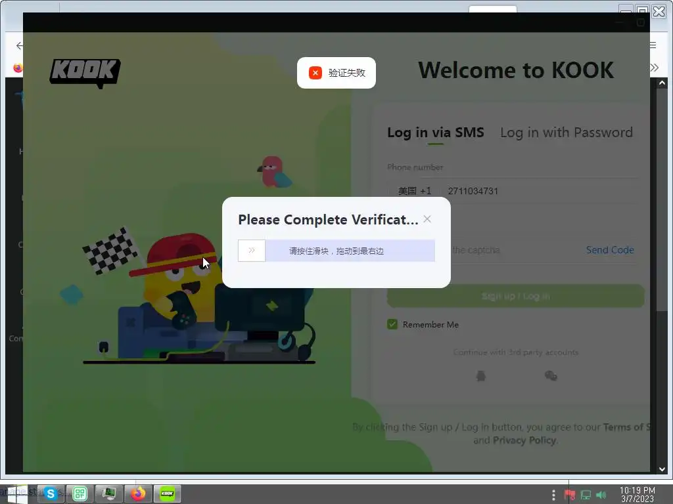673x504 pixels.
Task: Click the browser back arrow
Action: point(19,45)
